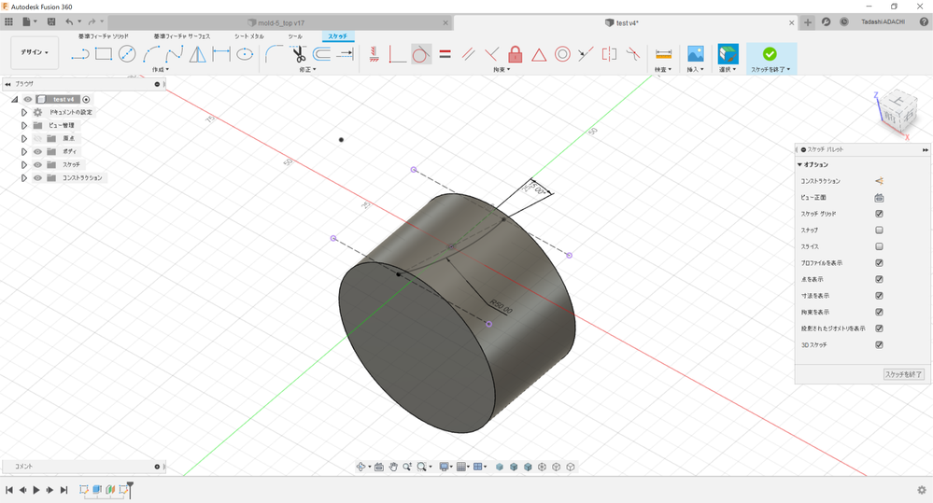Toggle Construction line option in palette
933x503 pixels.
pyautogui.click(x=879, y=181)
